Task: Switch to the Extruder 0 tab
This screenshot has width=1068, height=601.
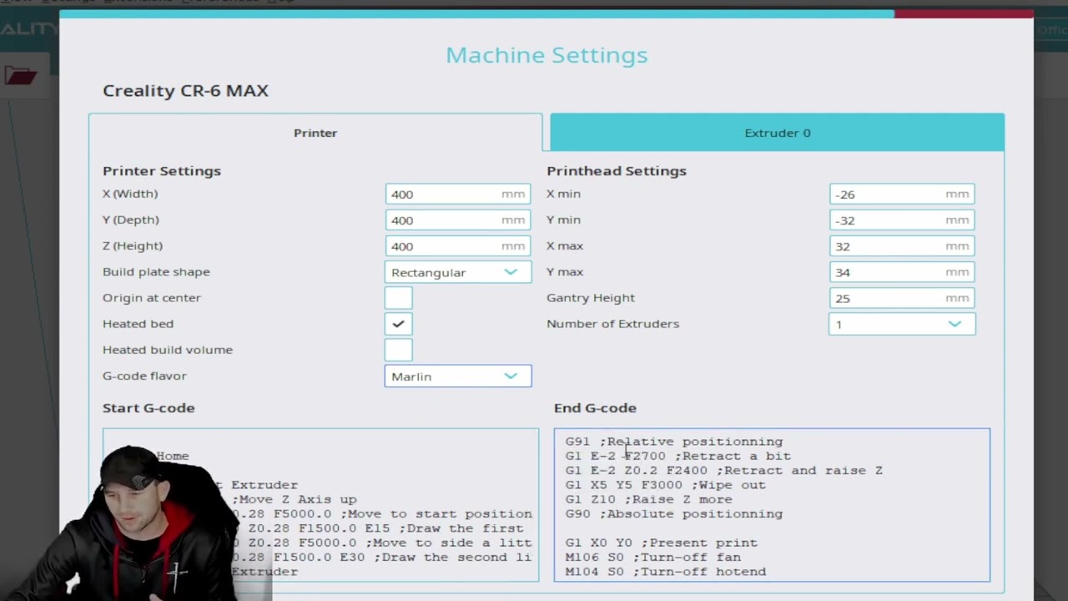Action: click(777, 133)
